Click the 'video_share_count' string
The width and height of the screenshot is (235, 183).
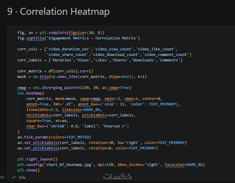click(x=68, y=55)
